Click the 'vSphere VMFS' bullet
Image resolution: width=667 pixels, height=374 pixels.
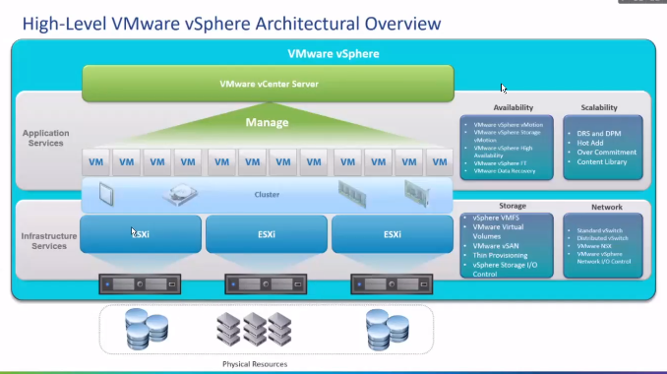(x=496, y=218)
